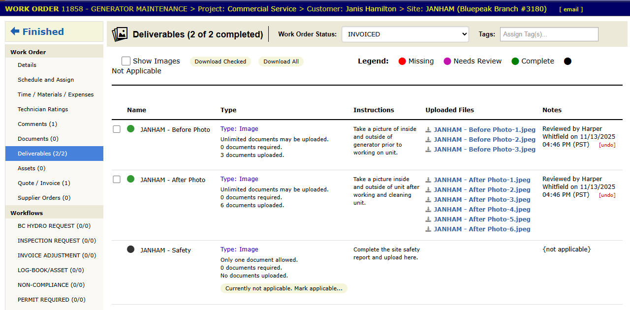This screenshot has height=310, width=630.
Task: Click download icon for Before Photo-1.jpeg
Action: pyautogui.click(x=428, y=130)
